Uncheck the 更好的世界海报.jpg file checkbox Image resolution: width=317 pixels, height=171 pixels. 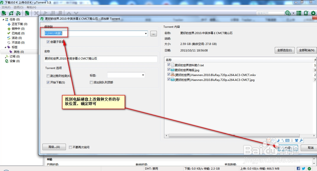click(x=169, y=69)
